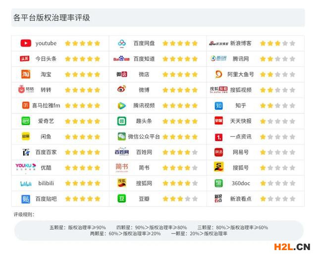
Task: Click the Youku logo icon
Action: tap(26, 167)
